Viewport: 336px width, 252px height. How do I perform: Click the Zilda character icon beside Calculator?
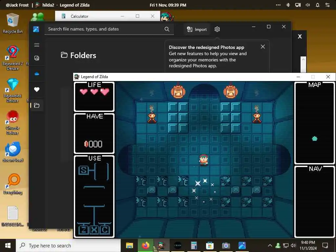click(x=167, y=16)
